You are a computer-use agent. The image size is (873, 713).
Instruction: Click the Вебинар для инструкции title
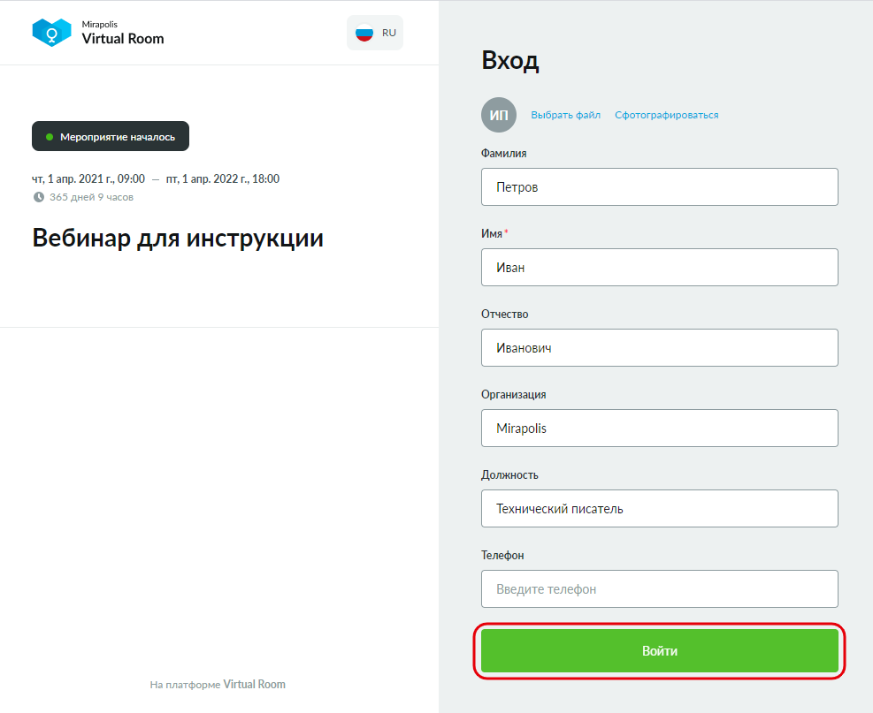pos(178,238)
